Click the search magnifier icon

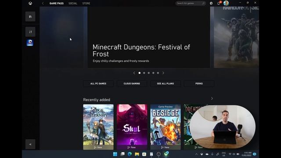pos(203,3)
